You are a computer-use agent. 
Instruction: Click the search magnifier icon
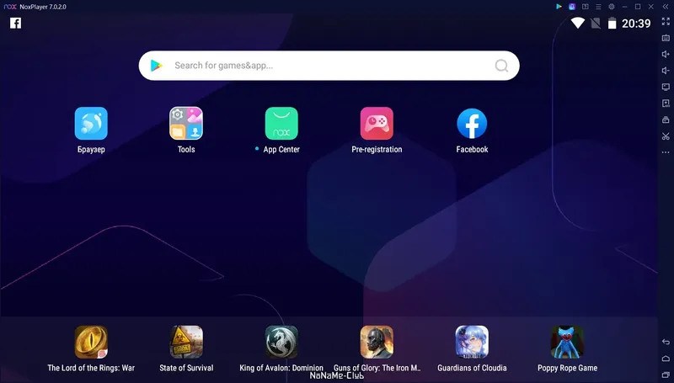pos(501,66)
